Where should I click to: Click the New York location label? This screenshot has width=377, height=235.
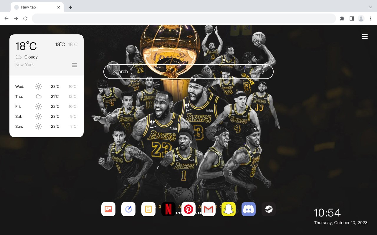coord(24,65)
